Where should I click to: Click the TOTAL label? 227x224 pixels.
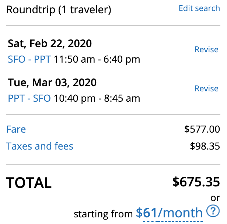[x=29, y=183]
